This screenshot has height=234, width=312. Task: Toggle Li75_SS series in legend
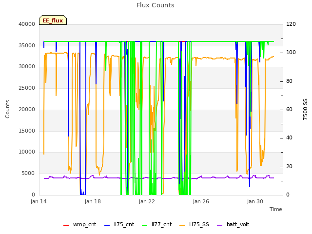[x=194, y=224]
